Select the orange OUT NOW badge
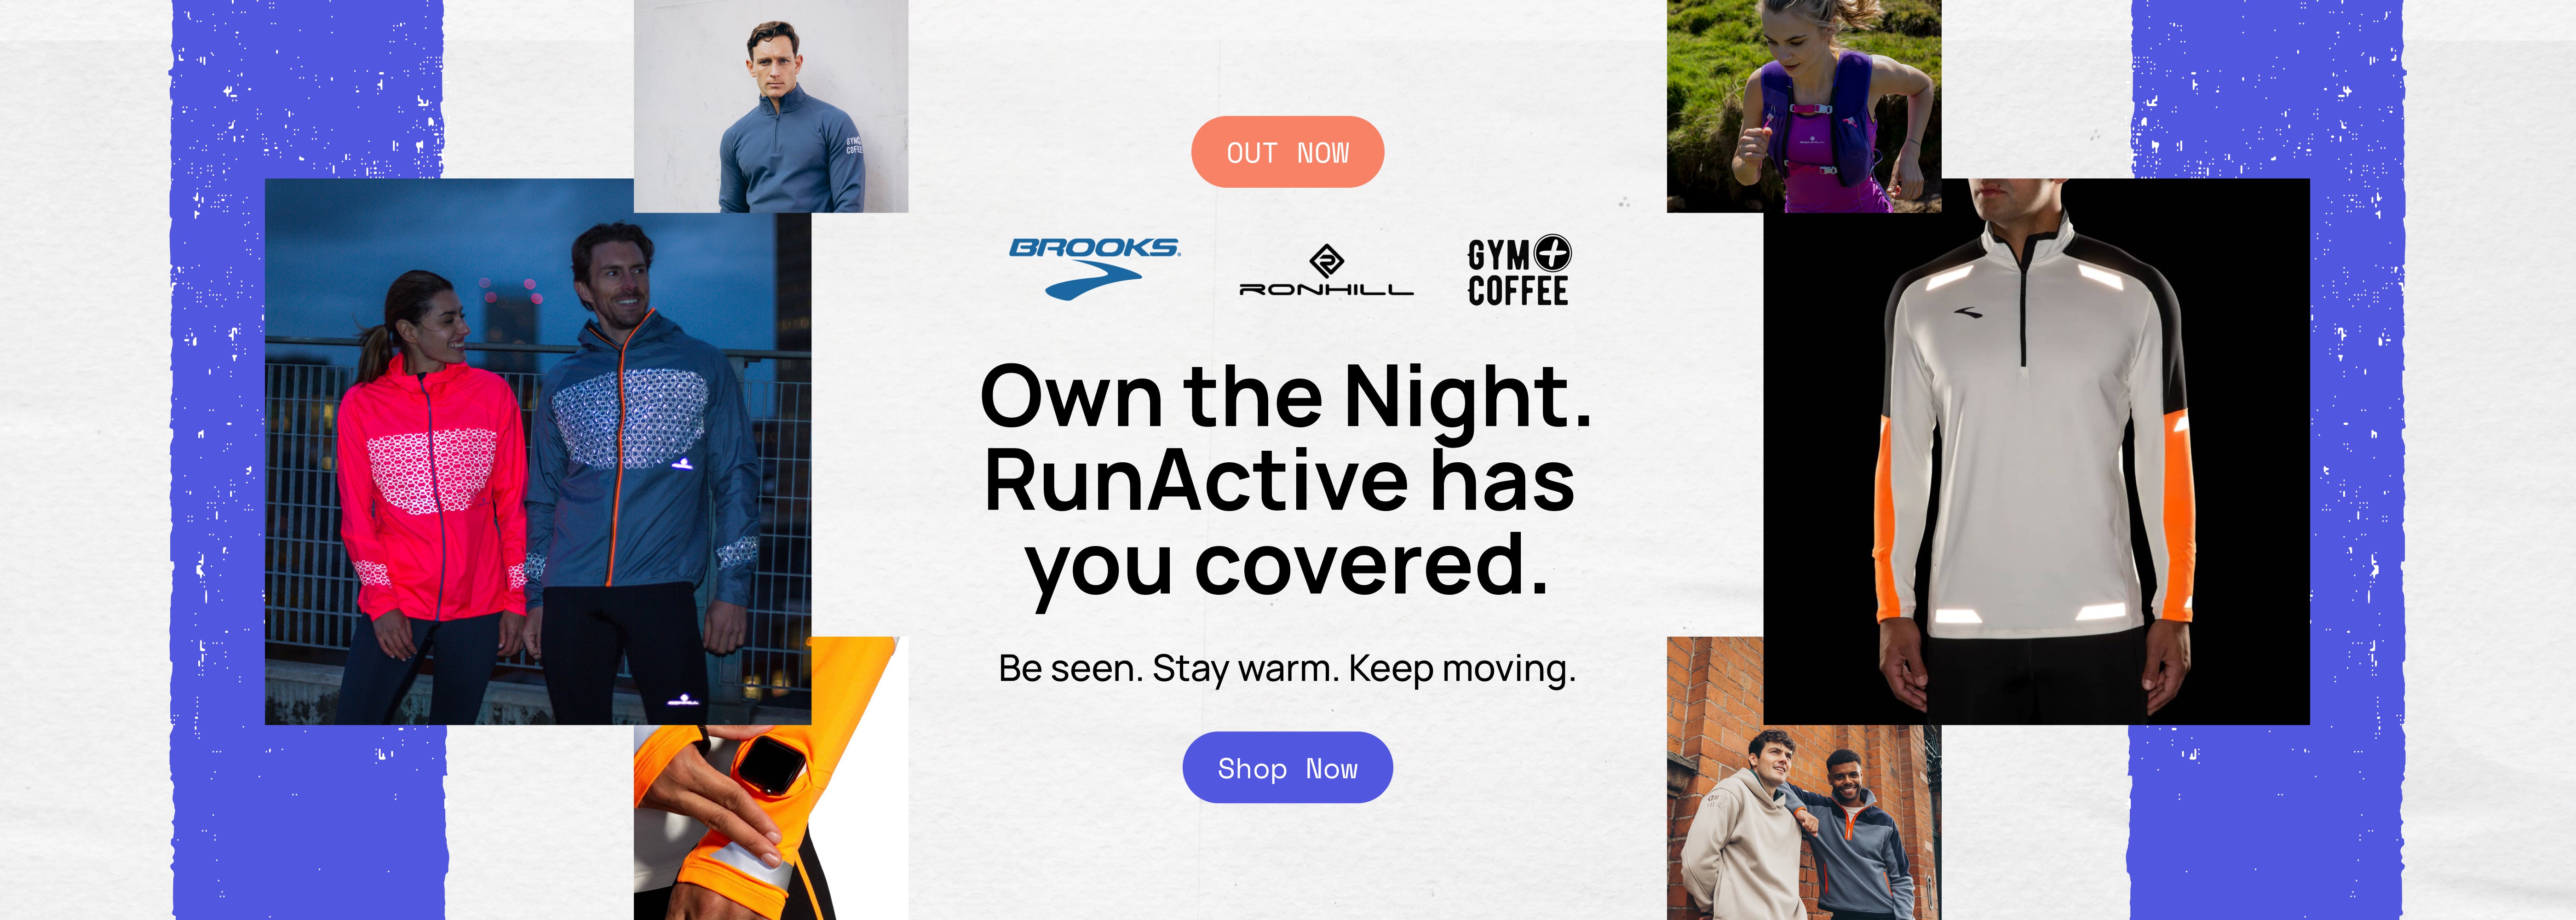Image resolution: width=2576 pixels, height=920 pixels. [1287, 152]
